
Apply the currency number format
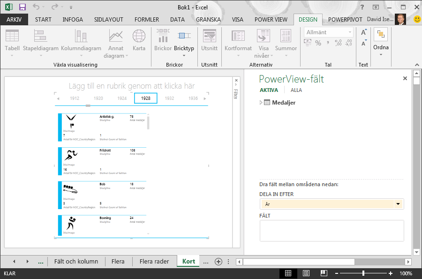pyautogui.click(x=308, y=43)
